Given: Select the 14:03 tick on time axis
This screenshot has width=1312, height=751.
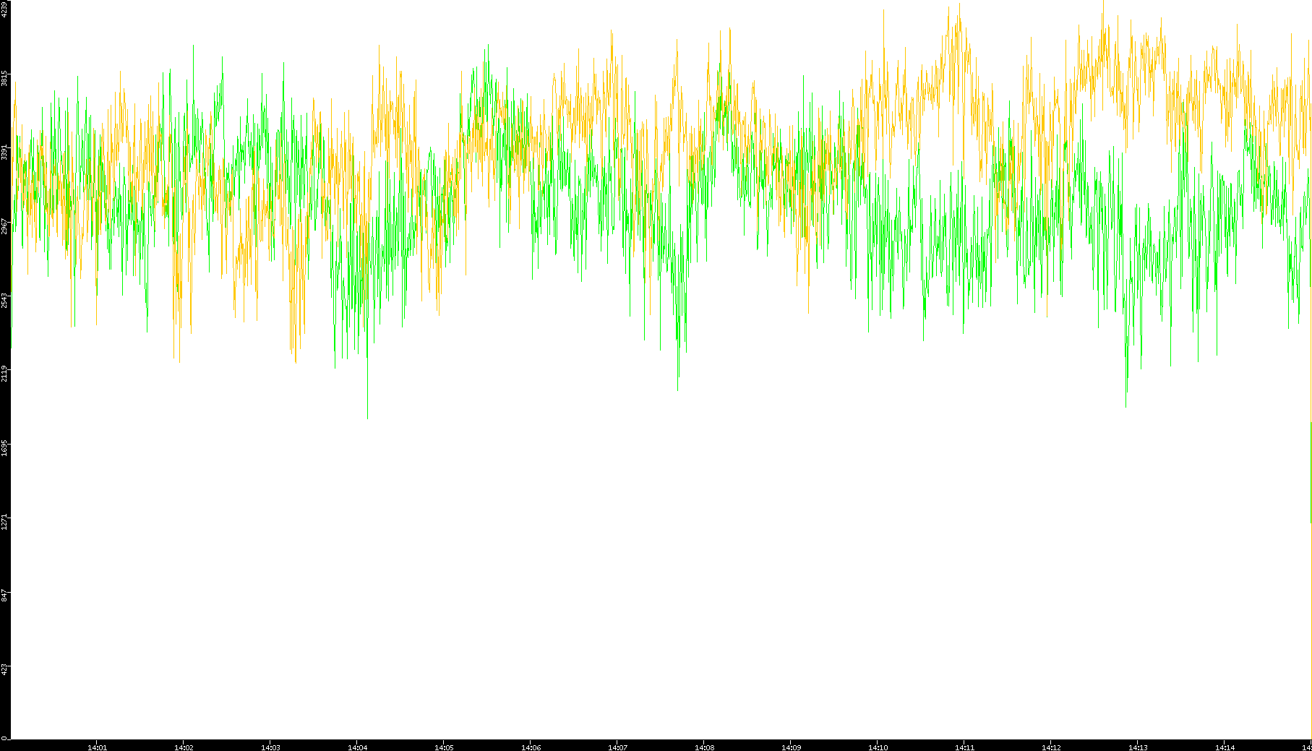Looking at the screenshot, I should (x=270, y=747).
